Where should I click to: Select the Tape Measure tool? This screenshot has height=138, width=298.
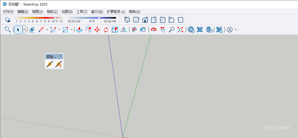click(x=134, y=30)
